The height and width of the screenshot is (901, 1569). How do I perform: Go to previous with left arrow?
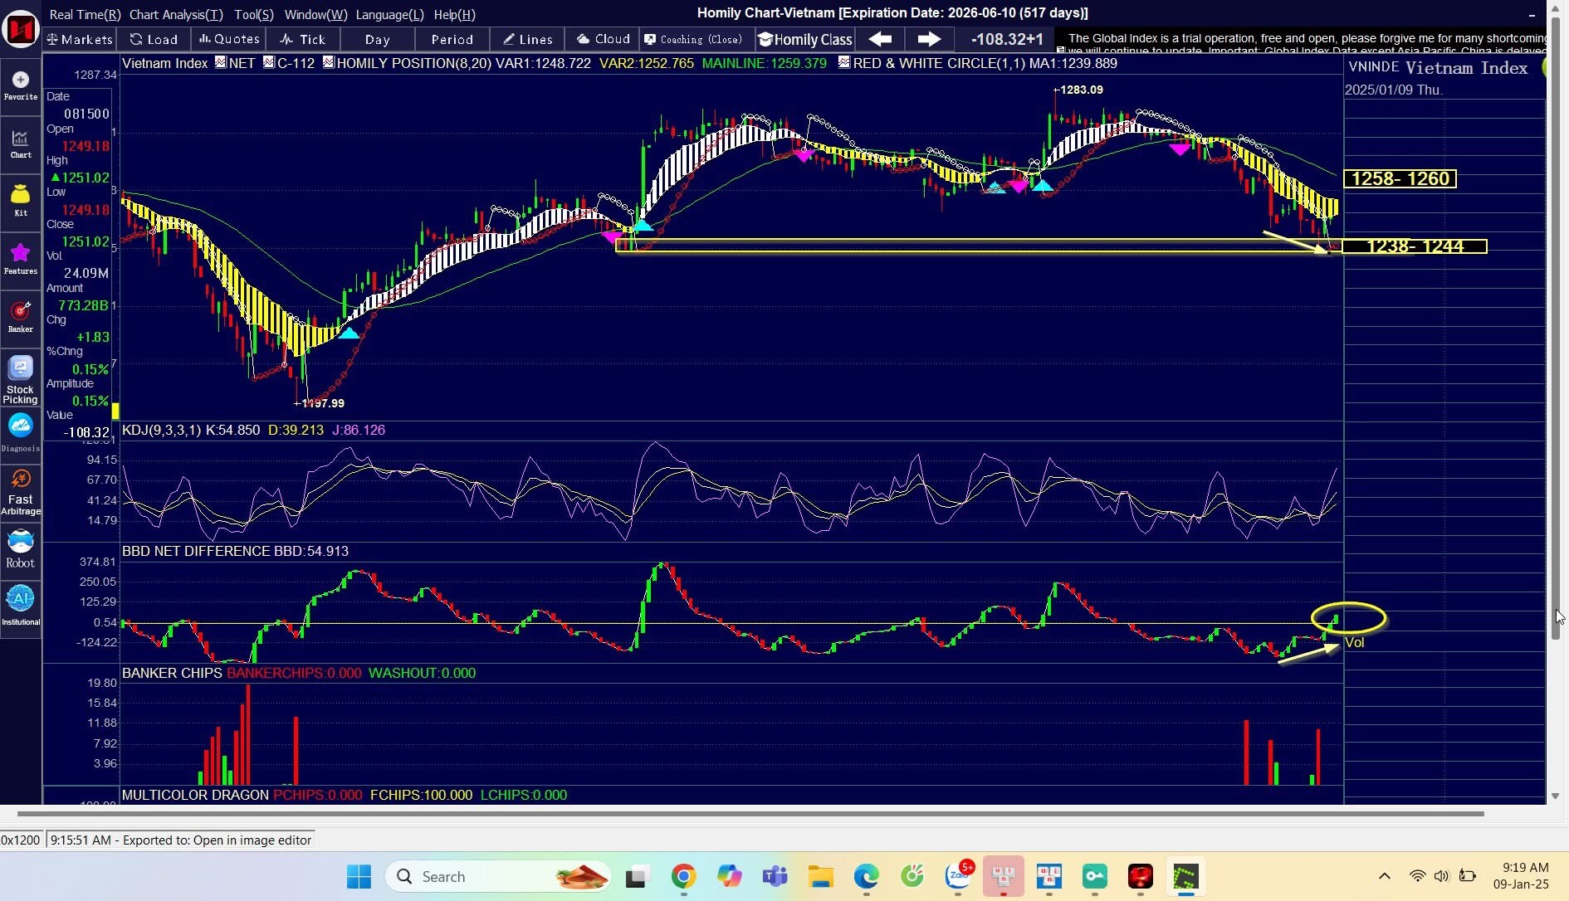(881, 39)
